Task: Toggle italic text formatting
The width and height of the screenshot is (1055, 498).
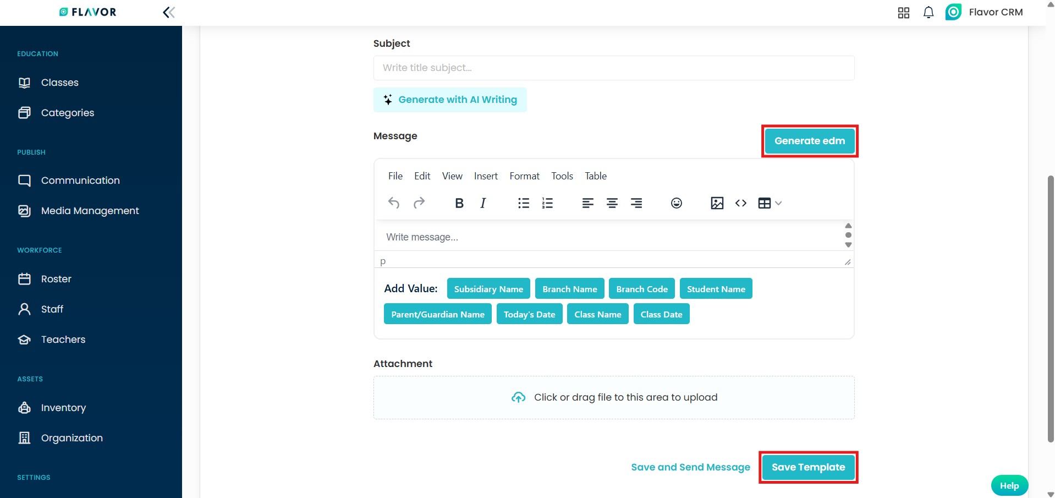Action: point(483,203)
